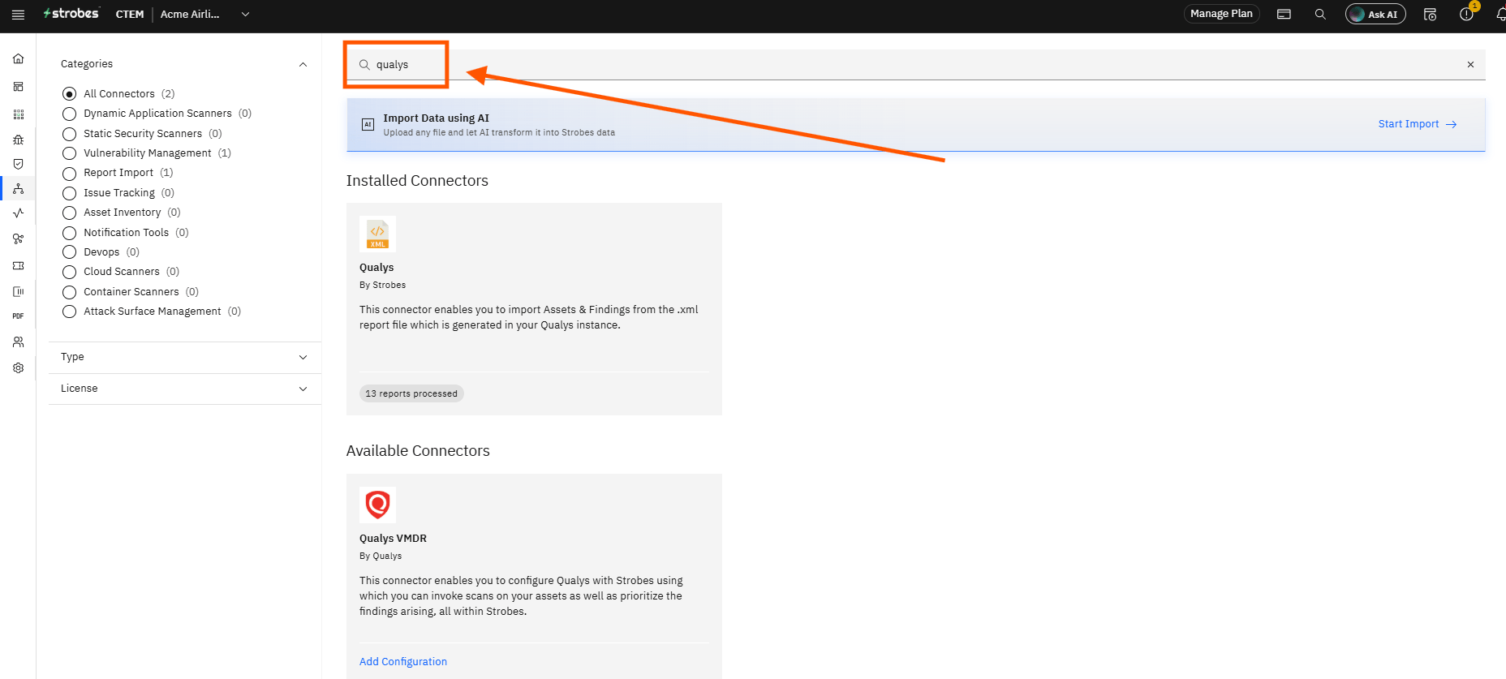
Task: Open the PDF reports sidebar icon
Action: pos(18,316)
